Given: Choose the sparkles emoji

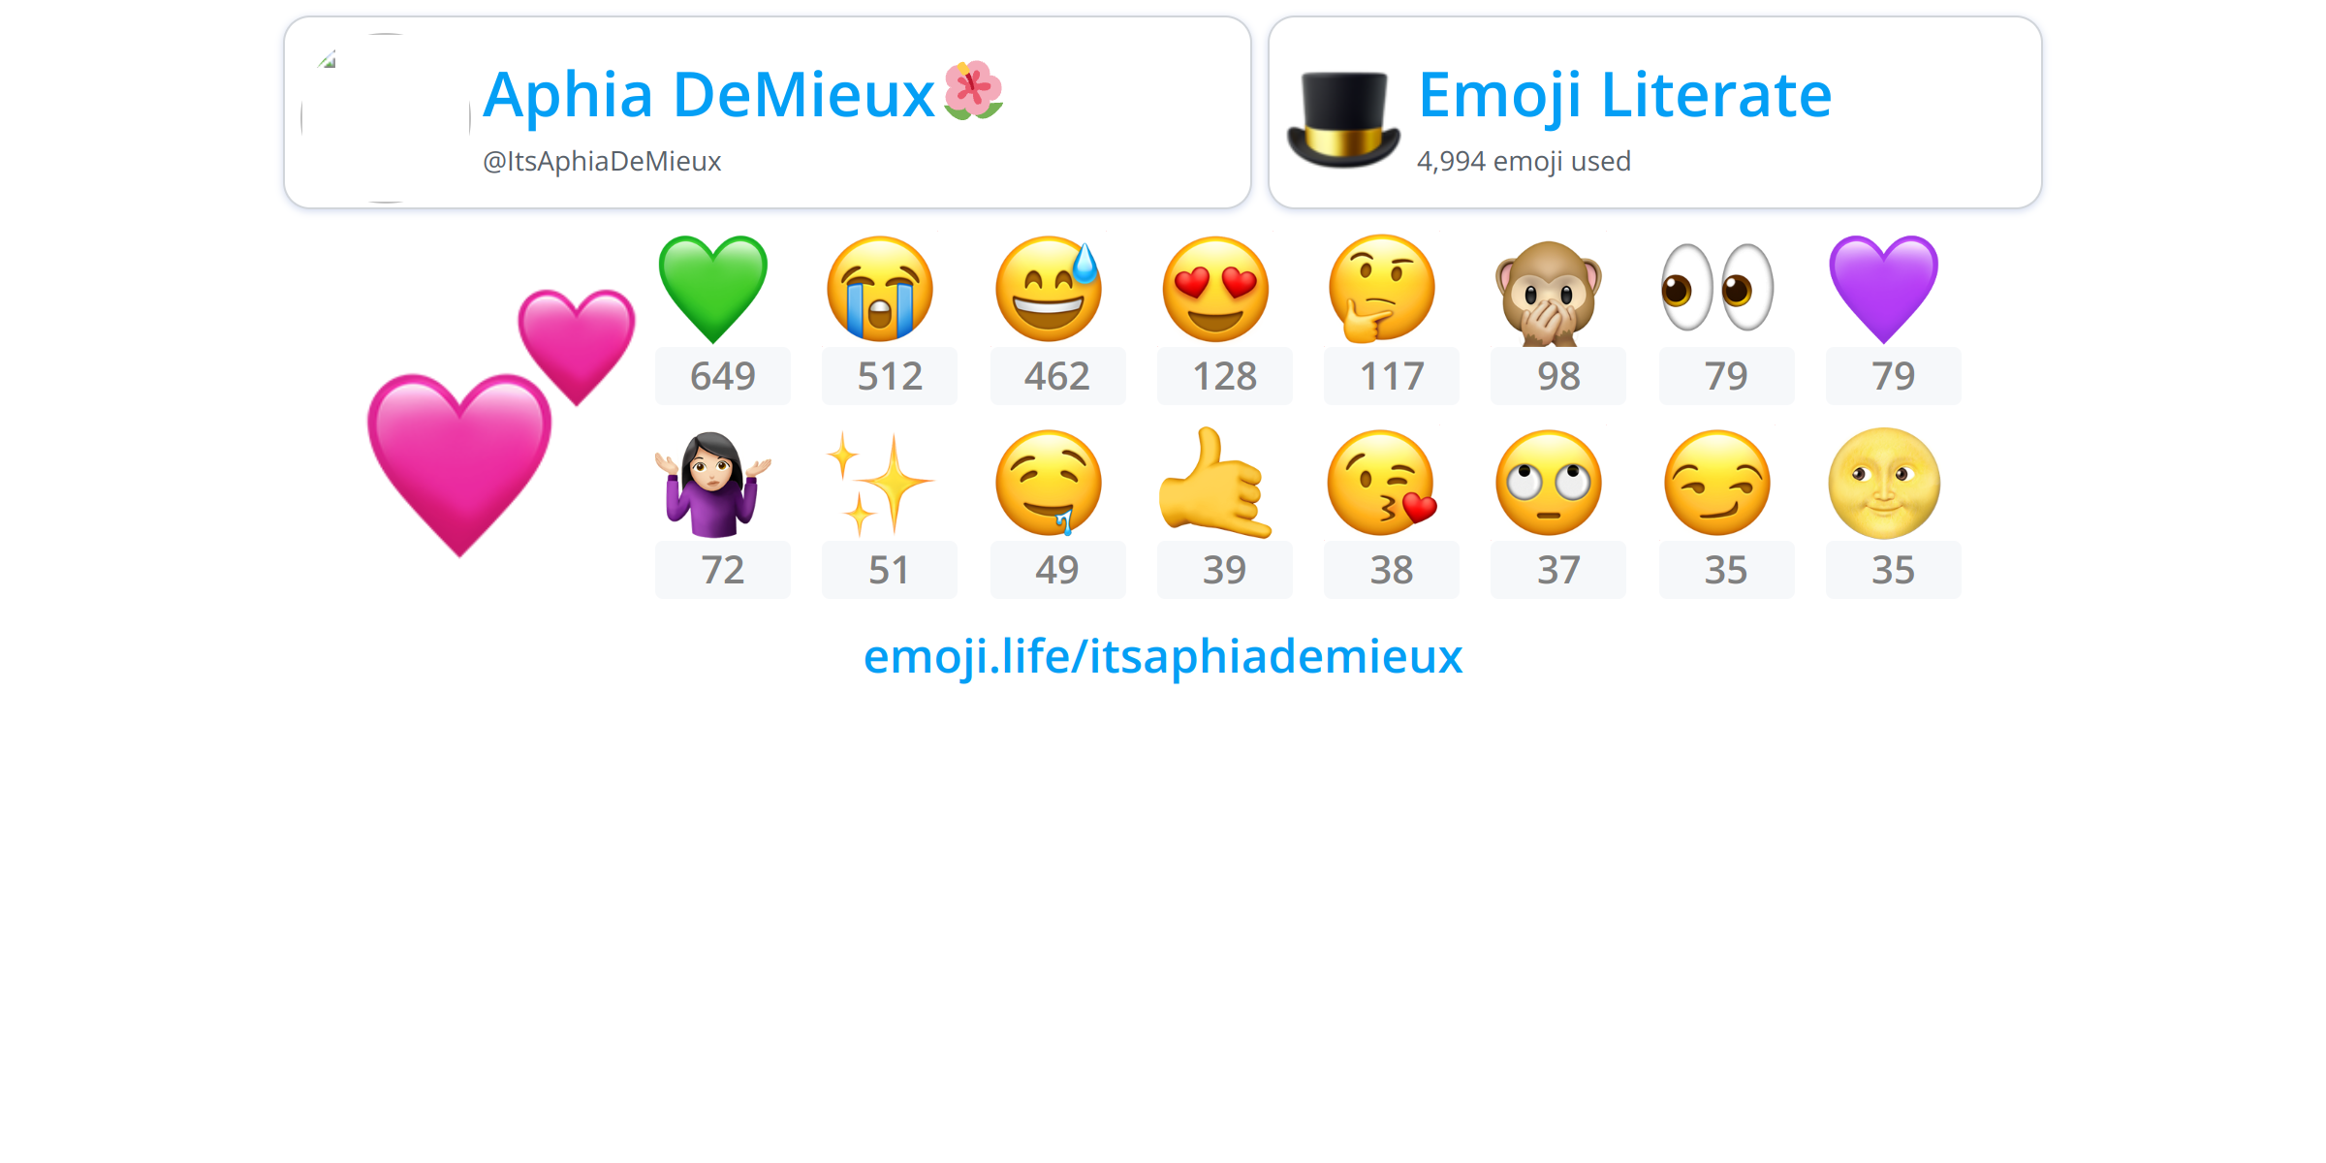Looking at the screenshot, I should (x=880, y=483).
